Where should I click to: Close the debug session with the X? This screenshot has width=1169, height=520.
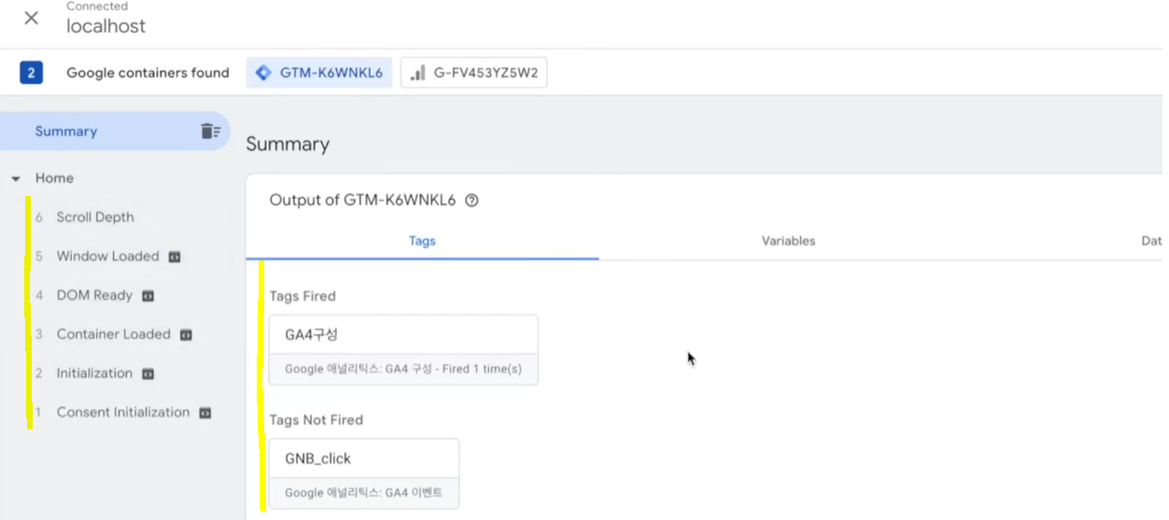tap(32, 18)
